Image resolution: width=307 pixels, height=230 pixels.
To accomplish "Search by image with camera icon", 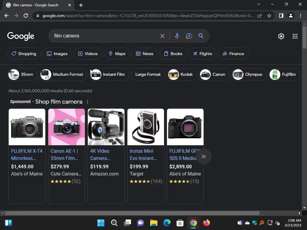I will (x=189, y=36).
